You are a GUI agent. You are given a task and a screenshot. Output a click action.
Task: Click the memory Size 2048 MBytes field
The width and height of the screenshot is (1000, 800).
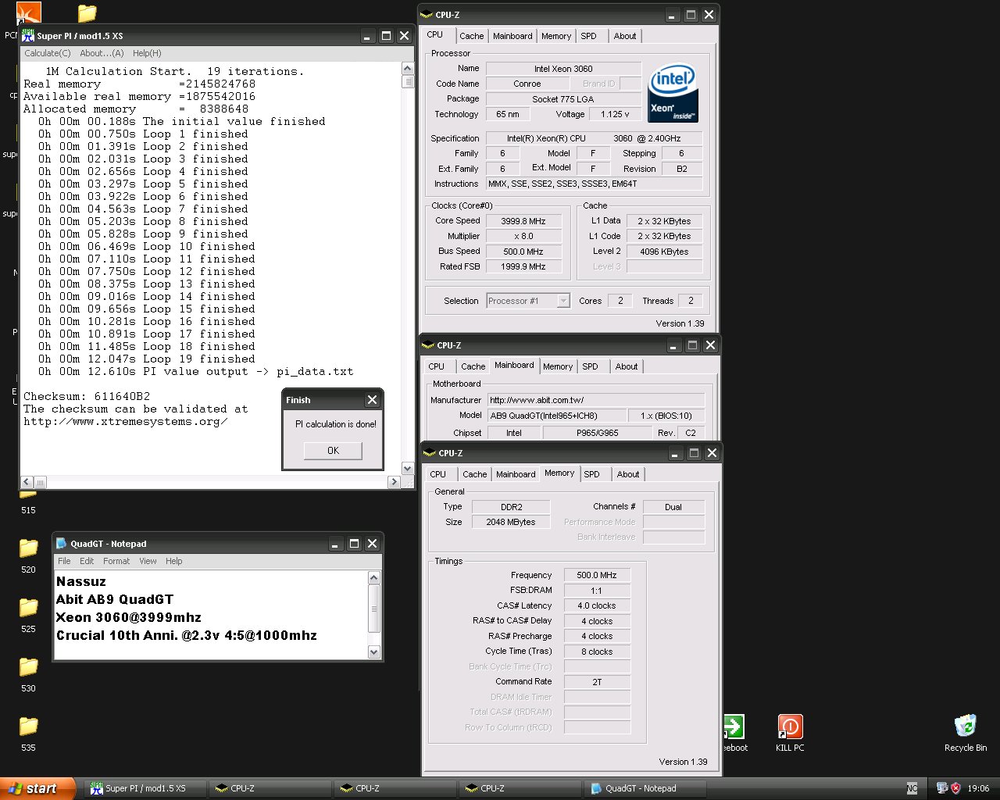point(511,522)
